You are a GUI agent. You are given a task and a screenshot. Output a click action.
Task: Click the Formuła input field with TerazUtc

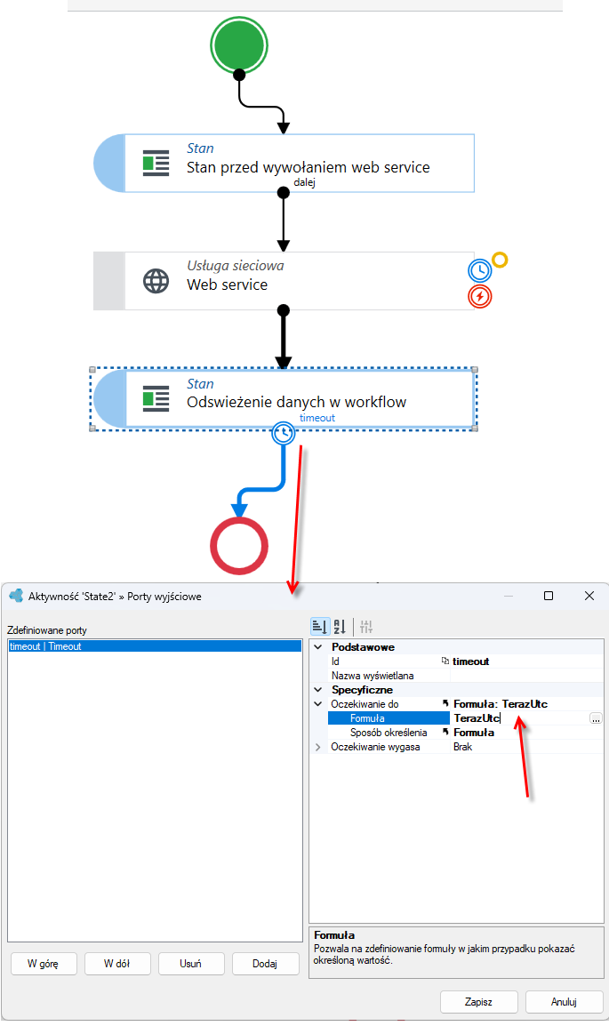[x=520, y=718]
